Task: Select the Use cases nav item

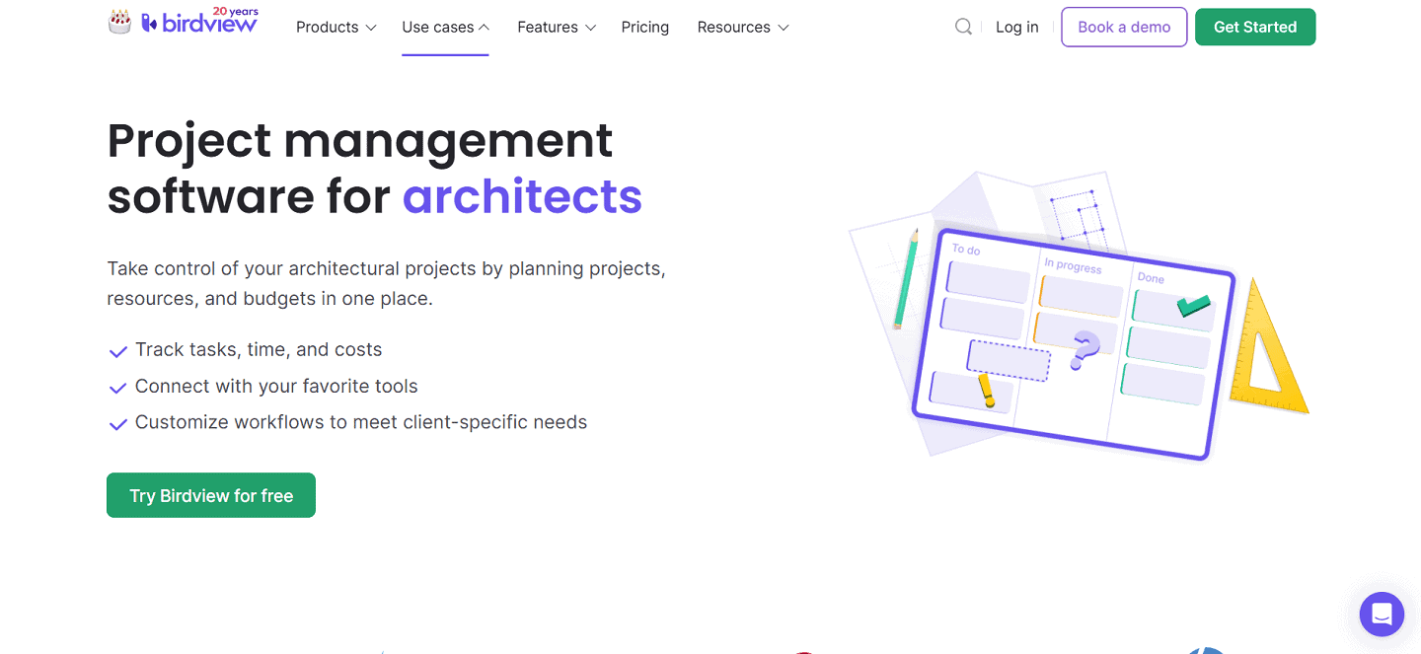Action: (x=439, y=27)
